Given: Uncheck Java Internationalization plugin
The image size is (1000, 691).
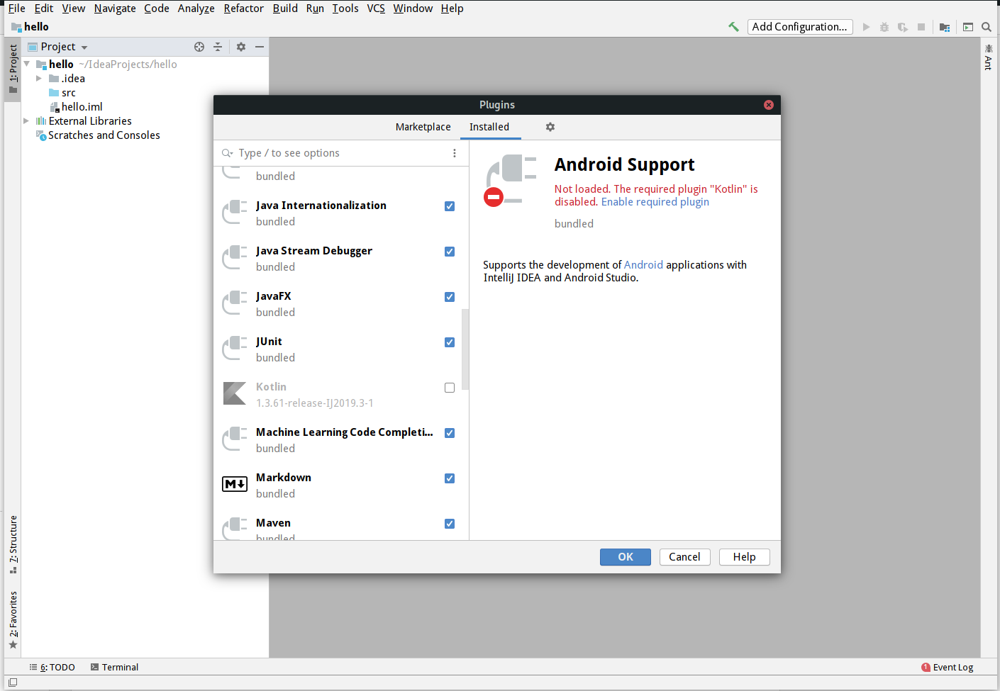Looking at the screenshot, I should point(450,206).
